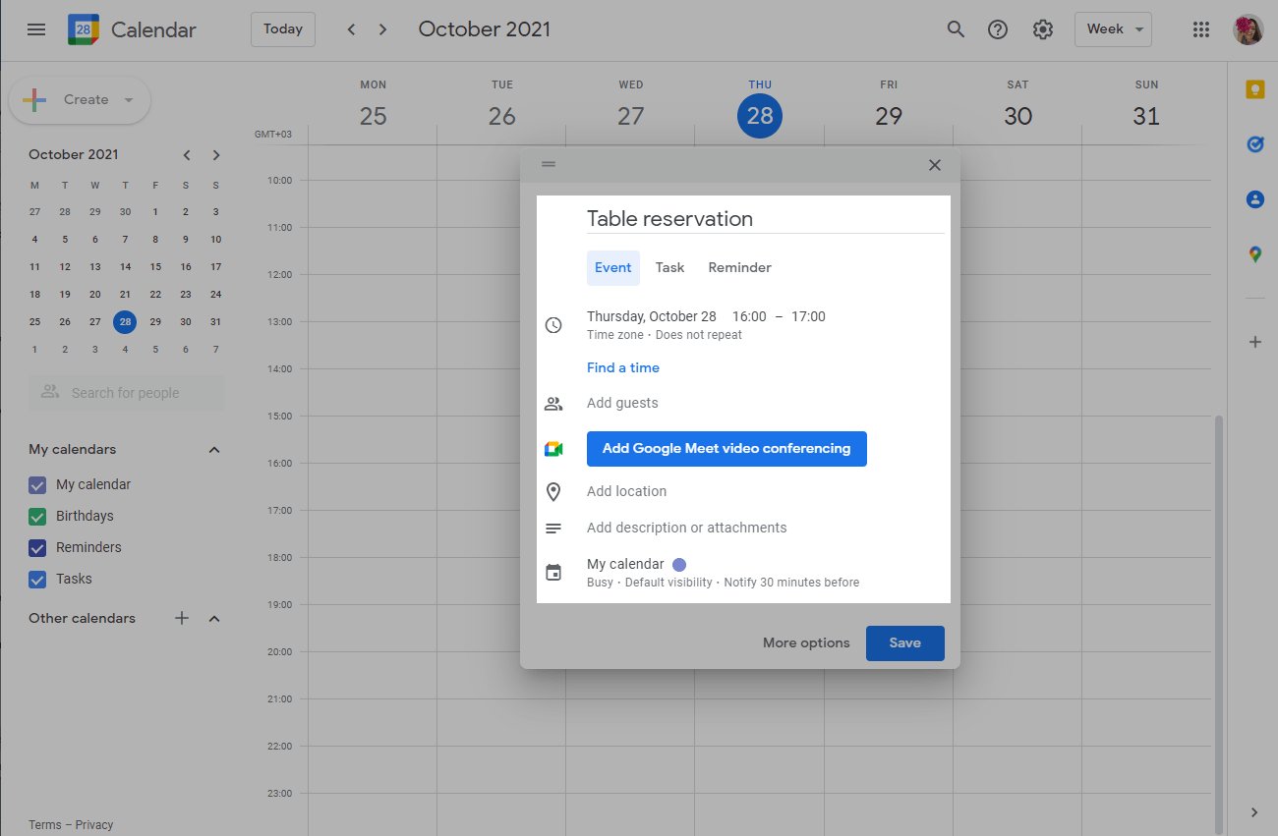Open the Contacts side panel icon
Screen dimensions: 1278x836
1254,199
